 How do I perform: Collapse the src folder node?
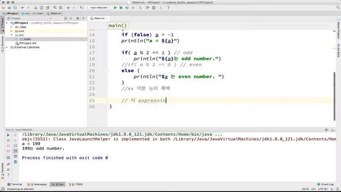(12, 35)
